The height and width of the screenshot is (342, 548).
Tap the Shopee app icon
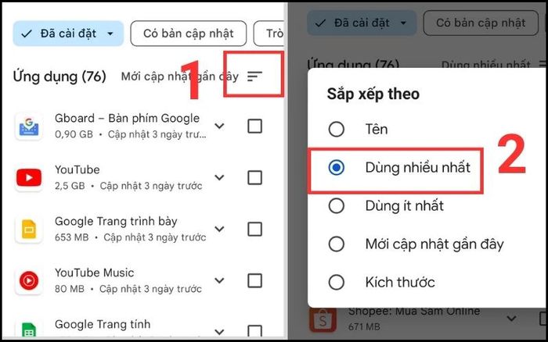click(323, 319)
